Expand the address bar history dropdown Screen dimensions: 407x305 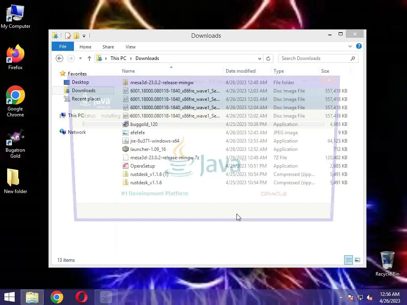[260, 58]
